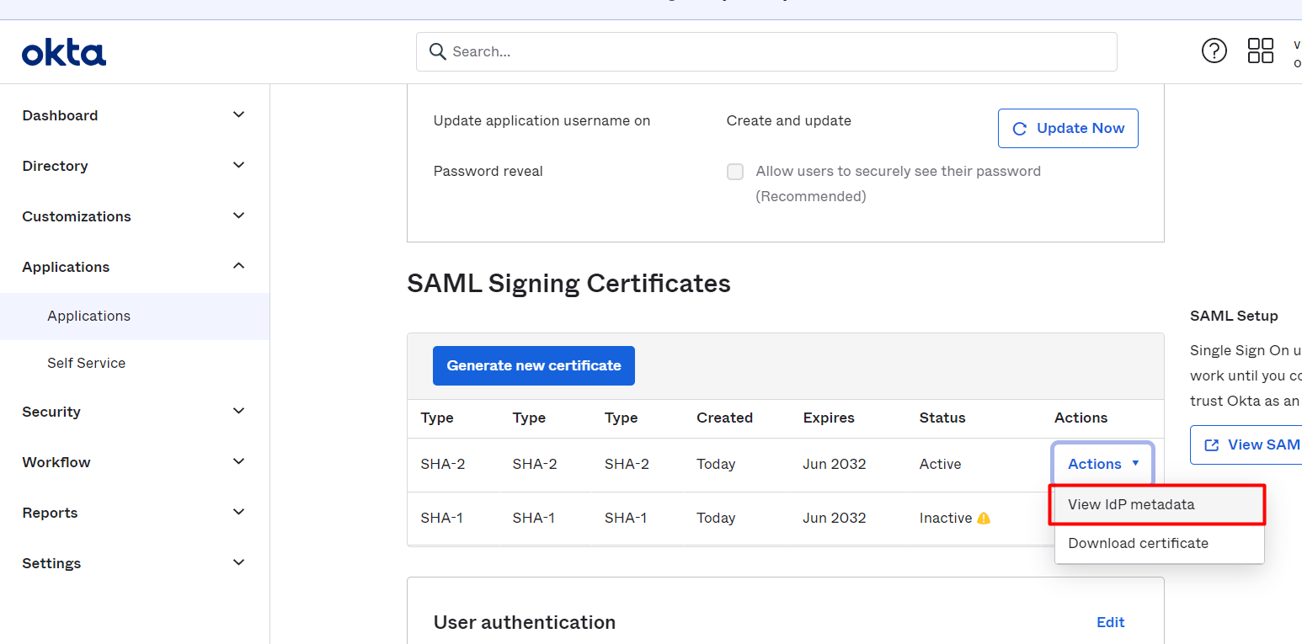Enable the Password reveal checkbox

734,171
